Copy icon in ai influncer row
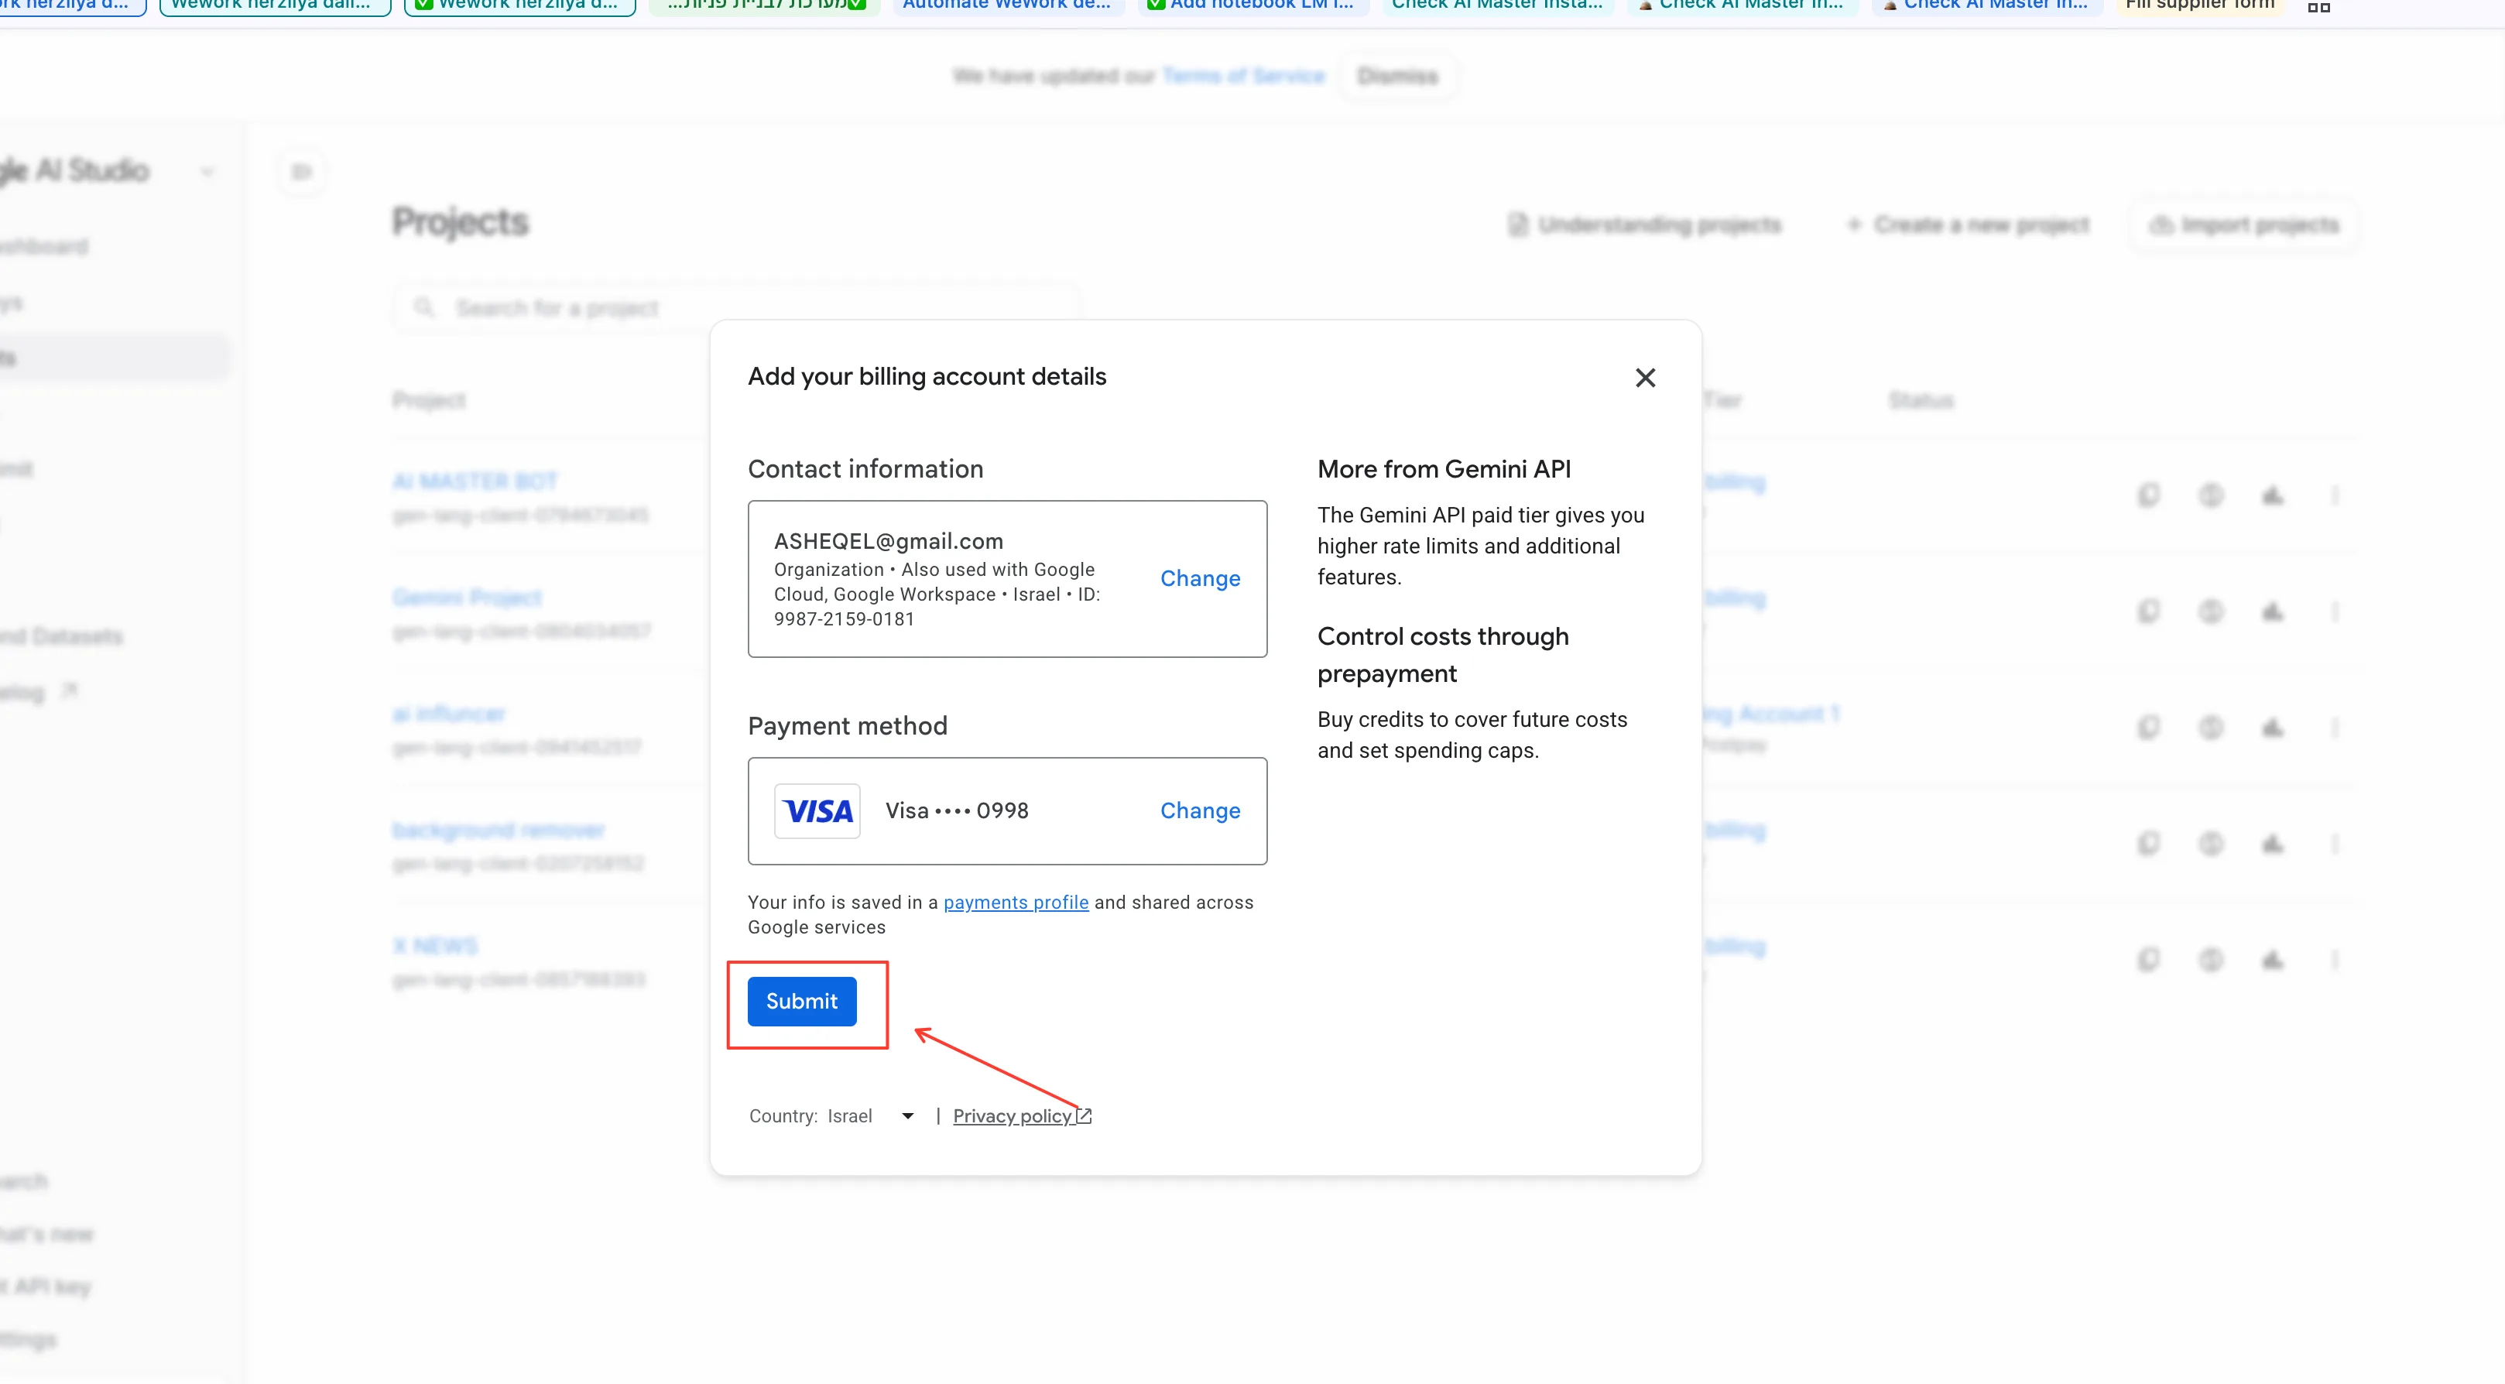Image resolution: width=2505 pixels, height=1384 pixels. pyautogui.click(x=2149, y=727)
